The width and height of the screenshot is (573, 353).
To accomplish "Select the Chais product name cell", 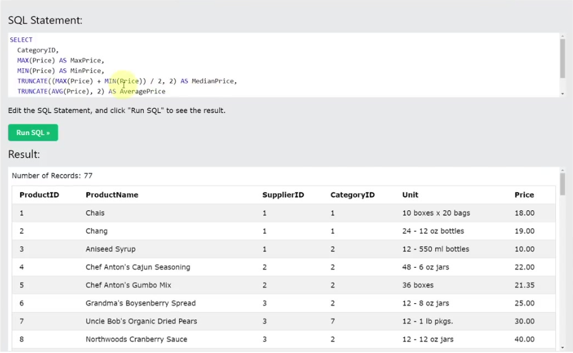I will [x=95, y=213].
